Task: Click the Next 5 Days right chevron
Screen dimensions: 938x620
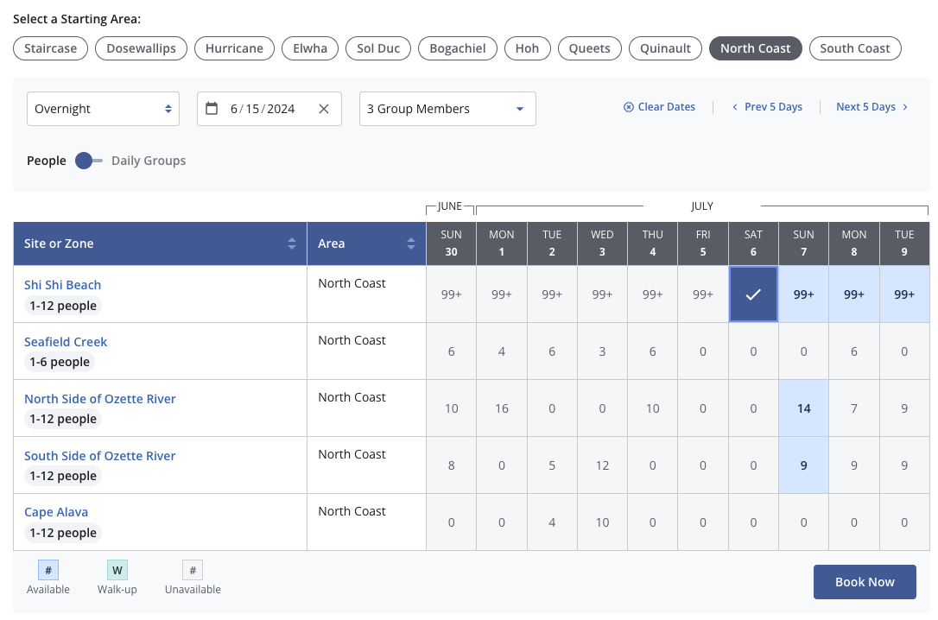Action: point(905,107)
